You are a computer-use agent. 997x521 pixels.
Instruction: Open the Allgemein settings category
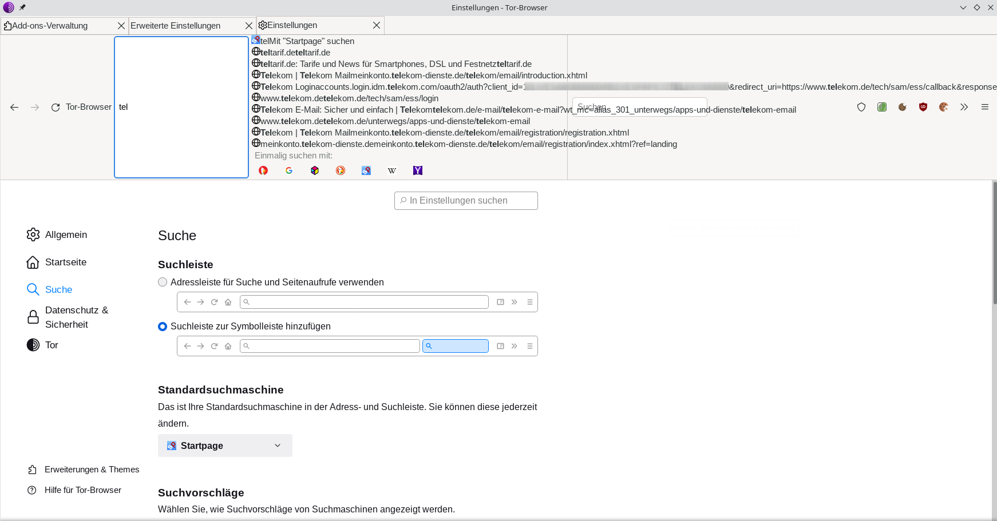click(57, 234)
